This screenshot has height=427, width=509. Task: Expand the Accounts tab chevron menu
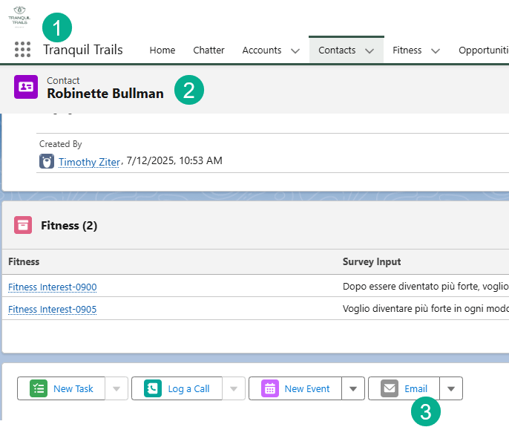[x=295, y=51]
